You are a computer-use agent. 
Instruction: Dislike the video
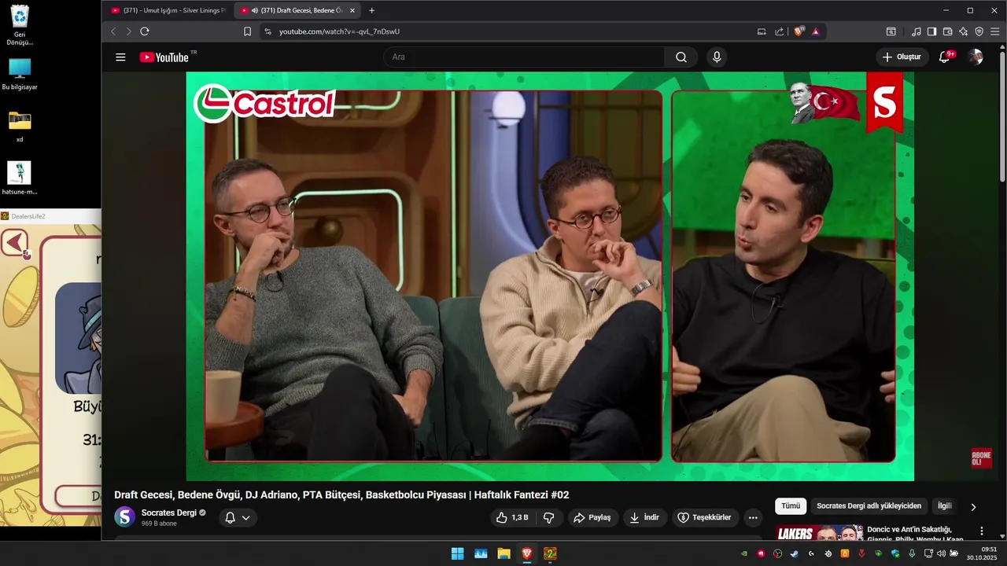549,517
